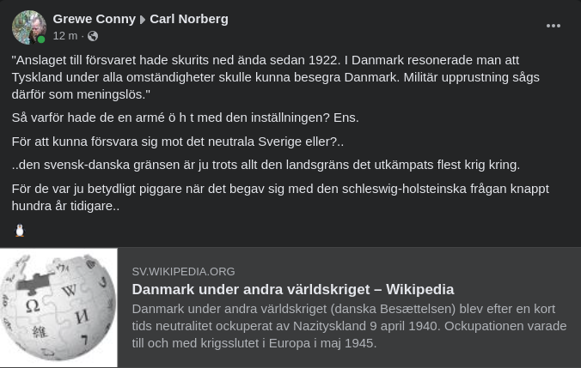Click the link preview description text
The height and width of the screenshot is (368, 581).
(349, 326)
